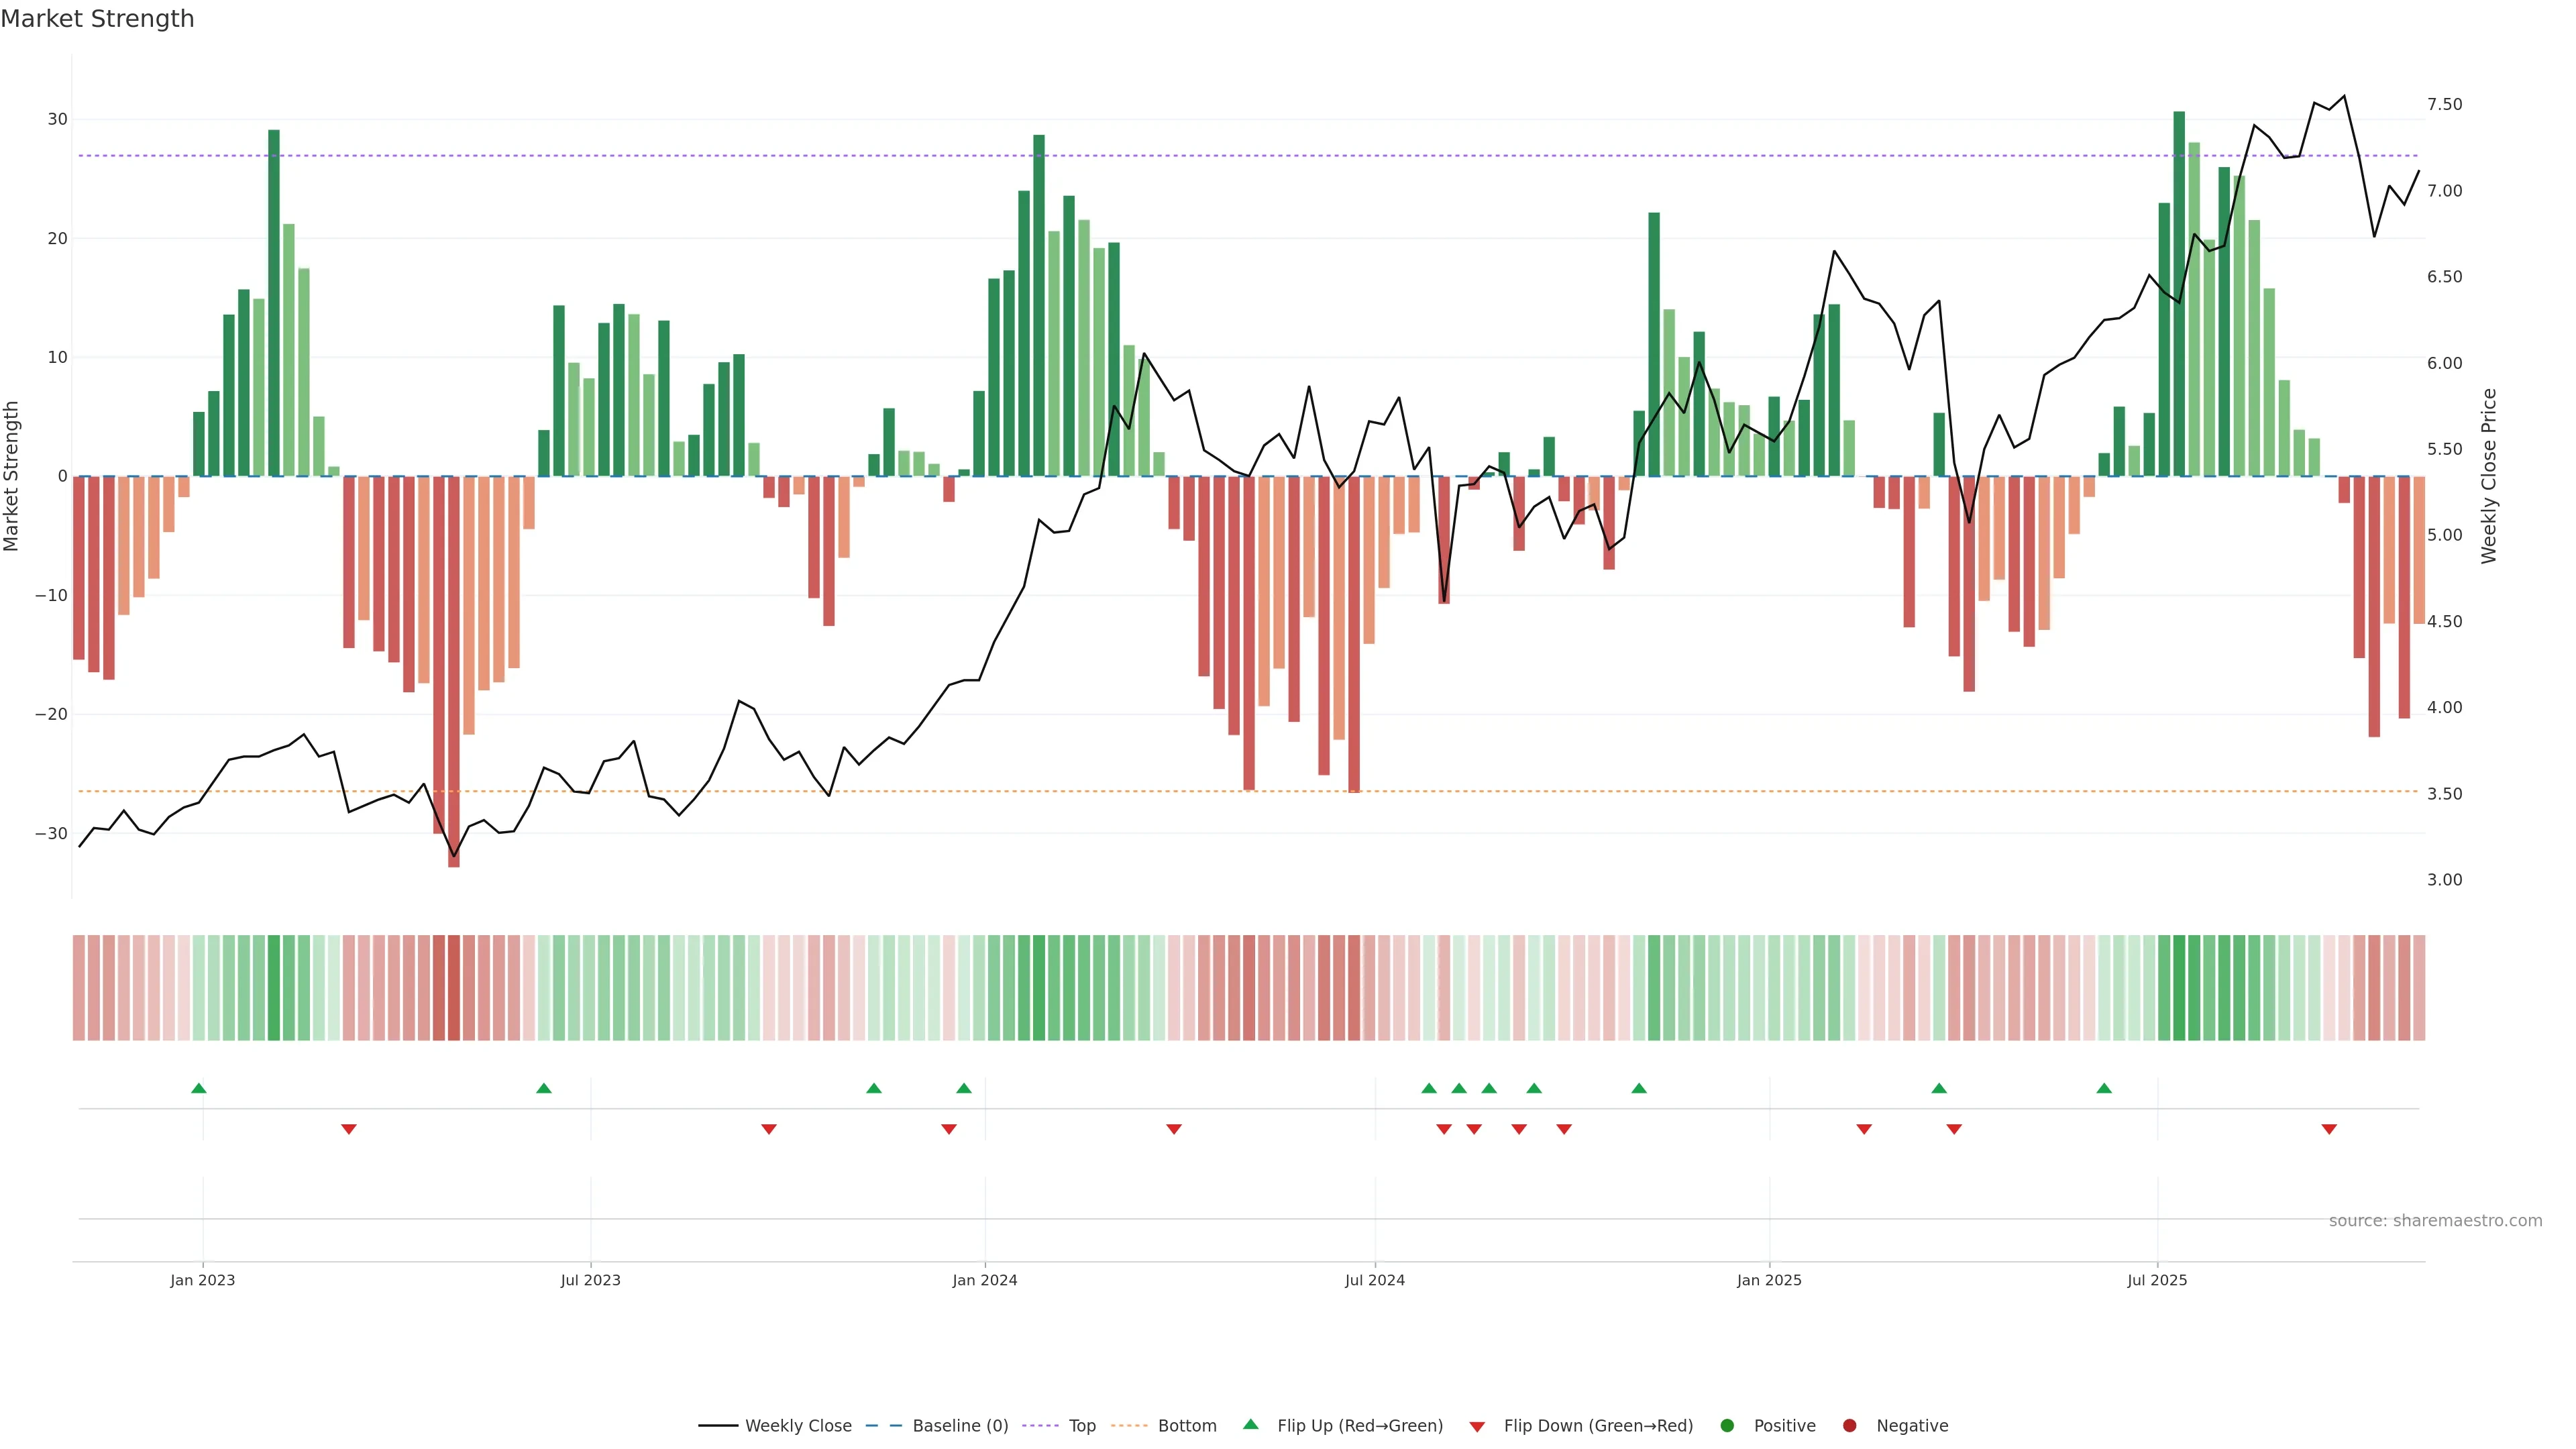This screenshot has height=1449, width=2576.
Task: Click the Market Strength chart title
Action: pos(97,19)
